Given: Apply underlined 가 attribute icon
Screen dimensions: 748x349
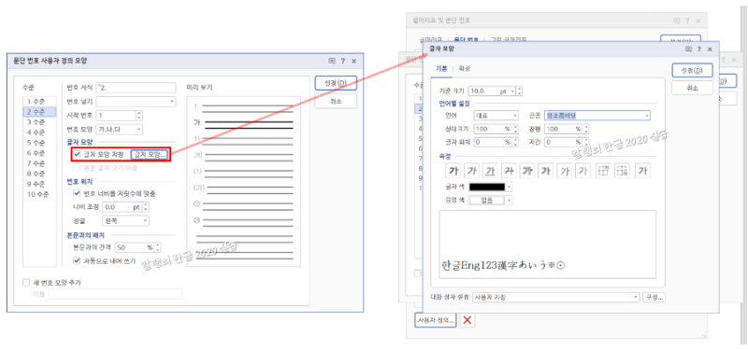Looking at the screenshot, I should tap(490, 171).
